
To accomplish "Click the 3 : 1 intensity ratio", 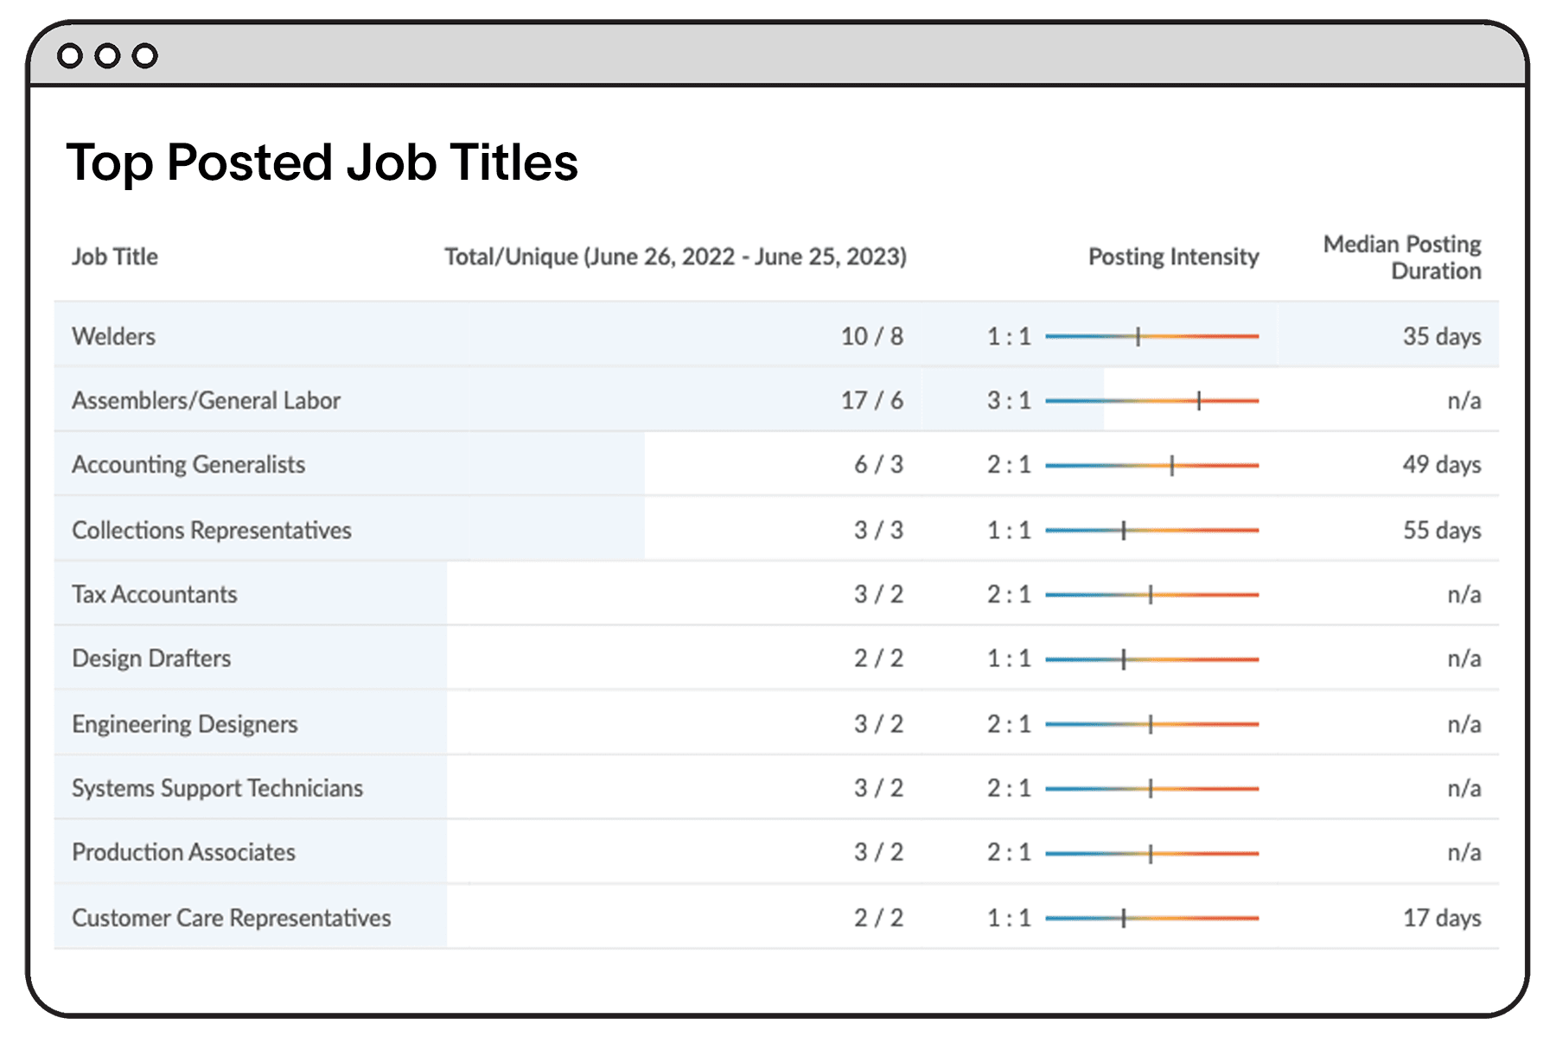I will tap(1010, 400).
